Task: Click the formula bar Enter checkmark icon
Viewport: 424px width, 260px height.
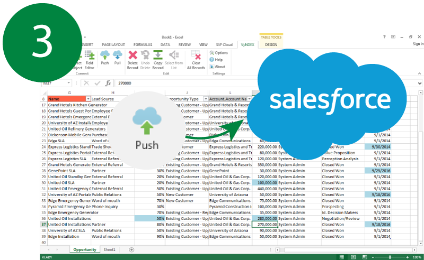Action: point(98,83)
